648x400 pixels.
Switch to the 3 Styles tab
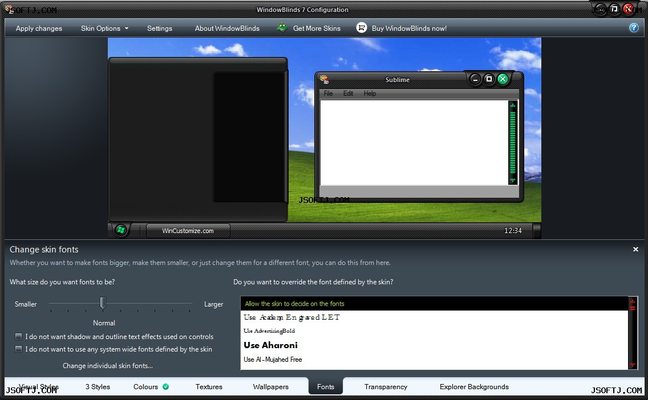(98, 387)
